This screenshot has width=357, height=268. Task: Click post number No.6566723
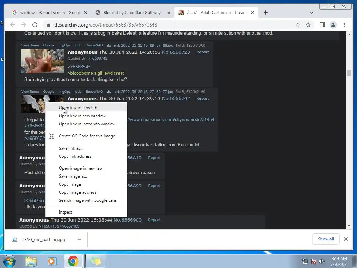(176, 52)
